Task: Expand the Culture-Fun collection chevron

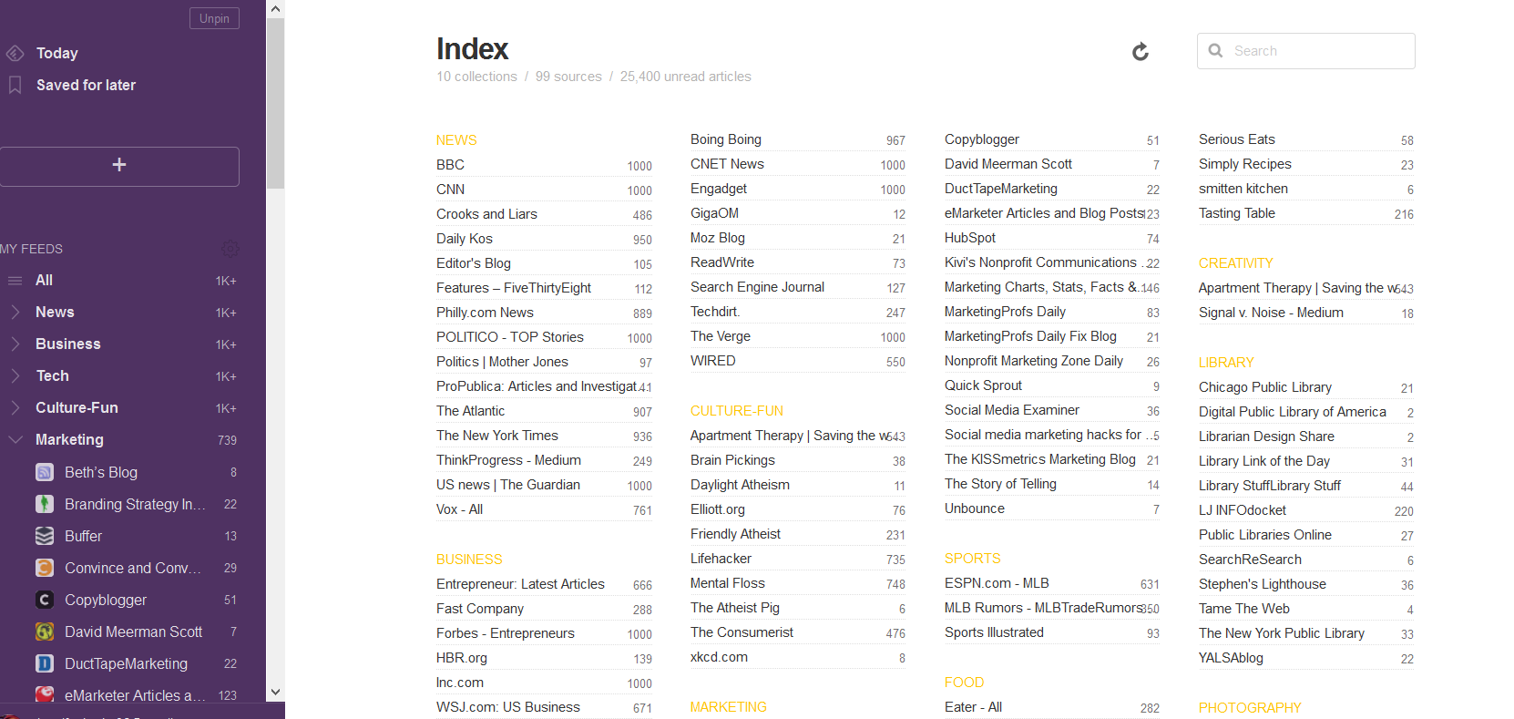Action: (15, 407)
